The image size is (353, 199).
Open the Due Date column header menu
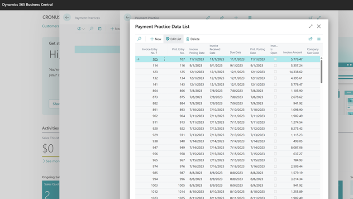coord(235,52)
